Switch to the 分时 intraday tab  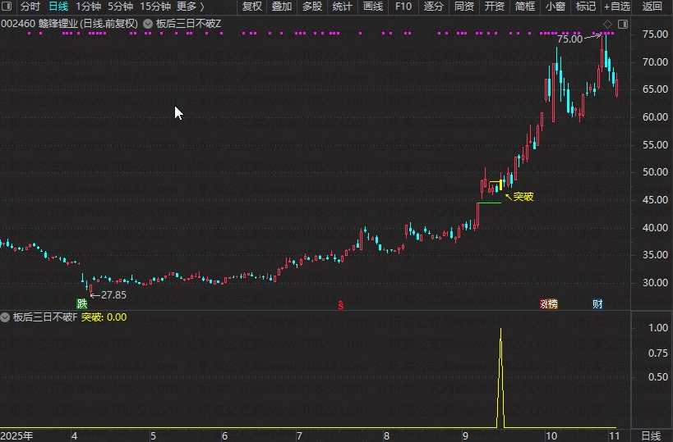(x=30, y=7)
